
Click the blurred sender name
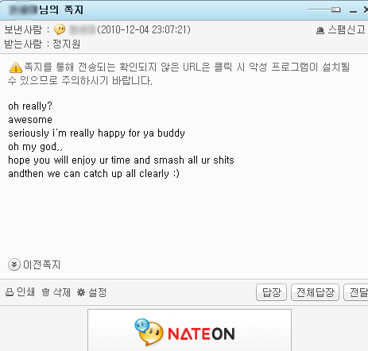[x=83, y=29]
